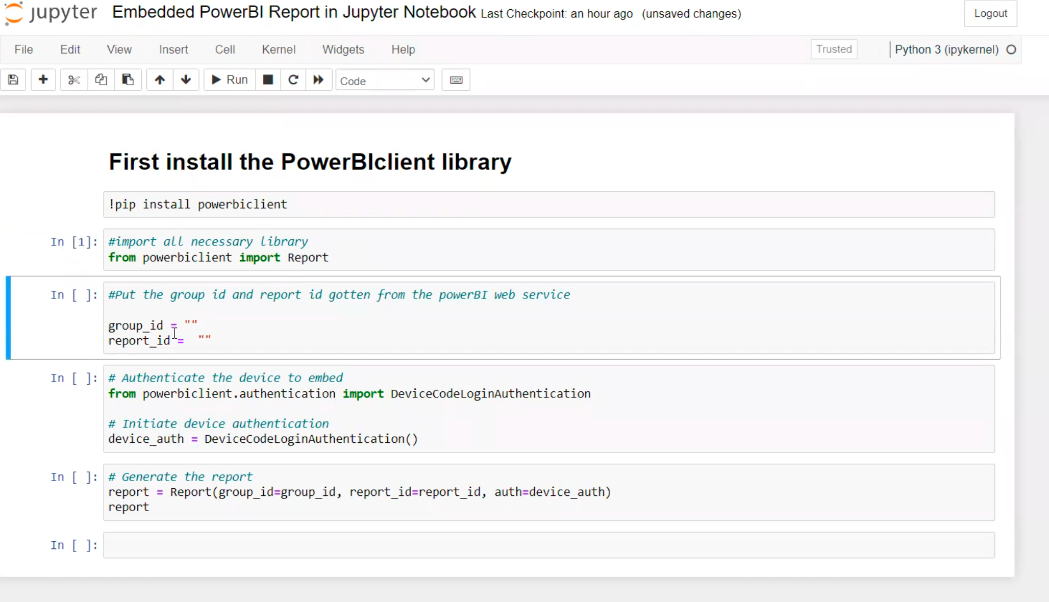Insert cell below with plus icon
This screenshot has width=1049, height=602.
tap(43, 80)
